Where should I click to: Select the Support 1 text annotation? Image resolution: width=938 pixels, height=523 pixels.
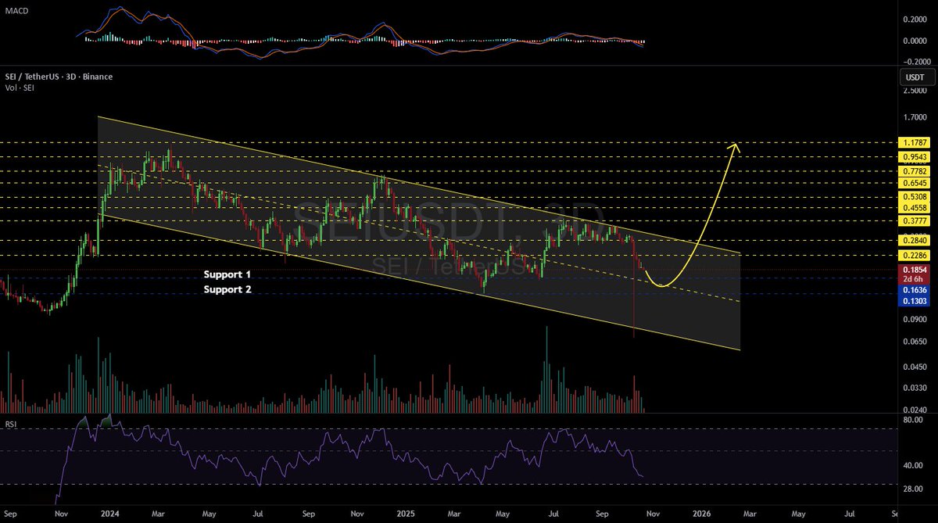click(x=227, y=274)
